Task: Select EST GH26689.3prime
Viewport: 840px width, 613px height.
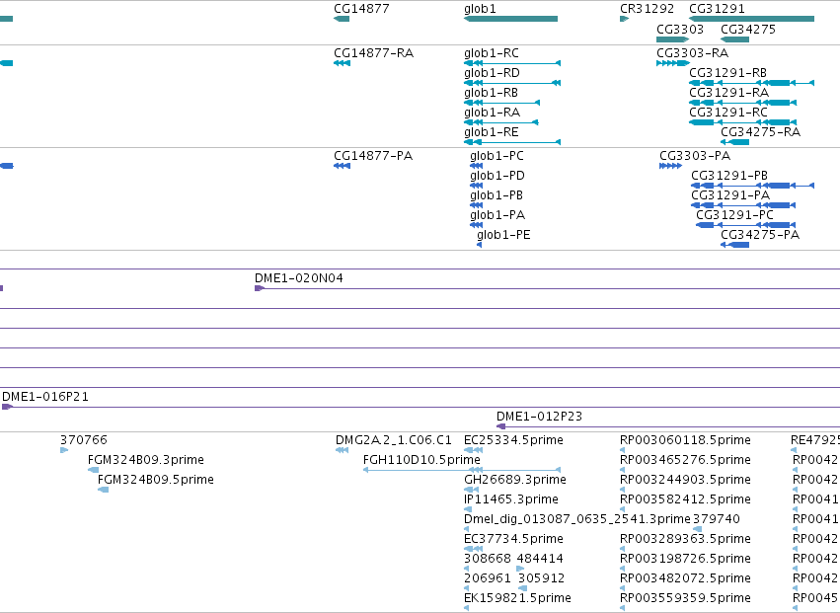Action: 515,480
